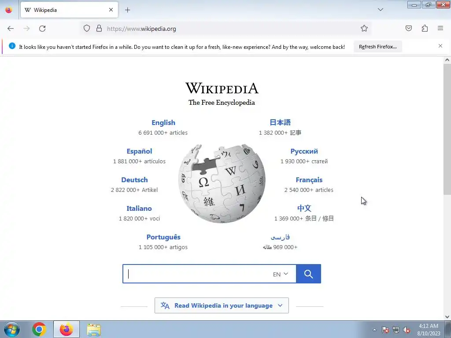
Task: Click the Refresh Firefox... button
Action: [x=377, y=47]
